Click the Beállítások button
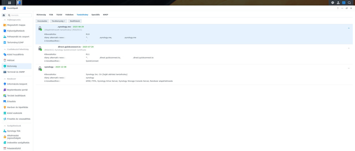 point(75,21)
